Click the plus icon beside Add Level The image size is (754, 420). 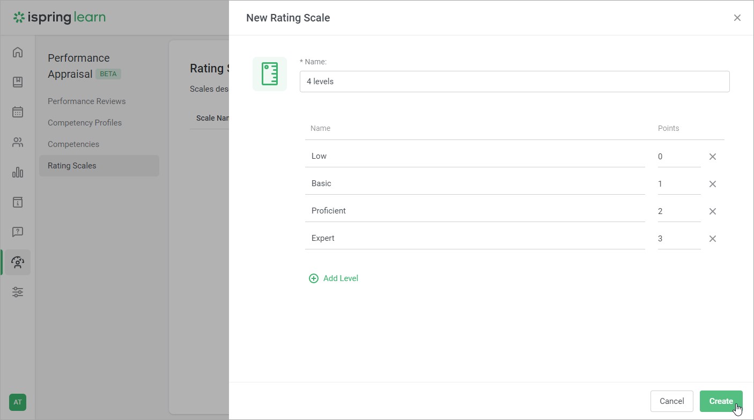(x=314, y=278)
